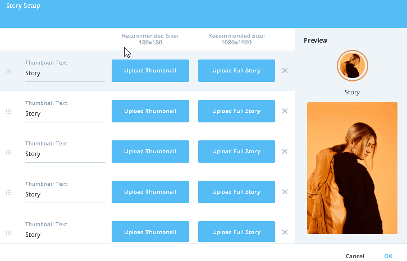Viewport: 407px width, 261px height.
Task: Click Upload Thumbnail for the second story
Action: tap(150, 111)
